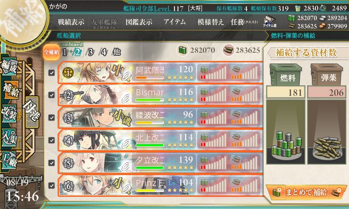Click 北上改二's fuel gauge bars
Image resolution: width=349 pixels, height=209 pixels.
tap(213, 140)
